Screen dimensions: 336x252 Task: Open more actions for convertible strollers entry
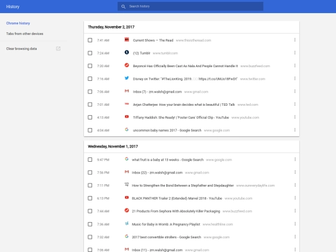tap(295, 236)
